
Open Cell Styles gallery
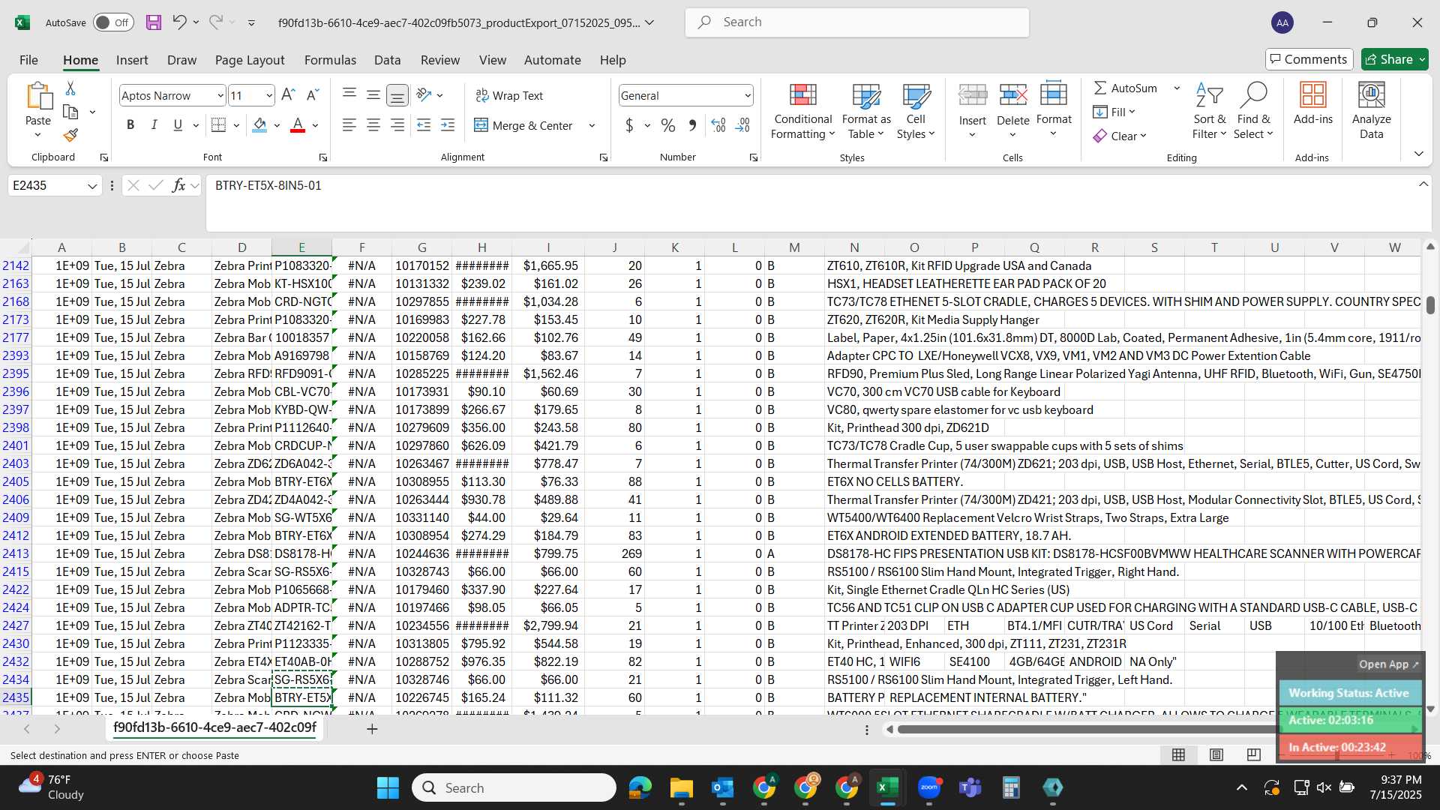pyautogui.click(x=916, y=111)
